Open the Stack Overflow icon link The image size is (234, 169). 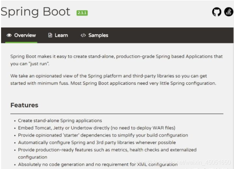click(x=229, y=12)
